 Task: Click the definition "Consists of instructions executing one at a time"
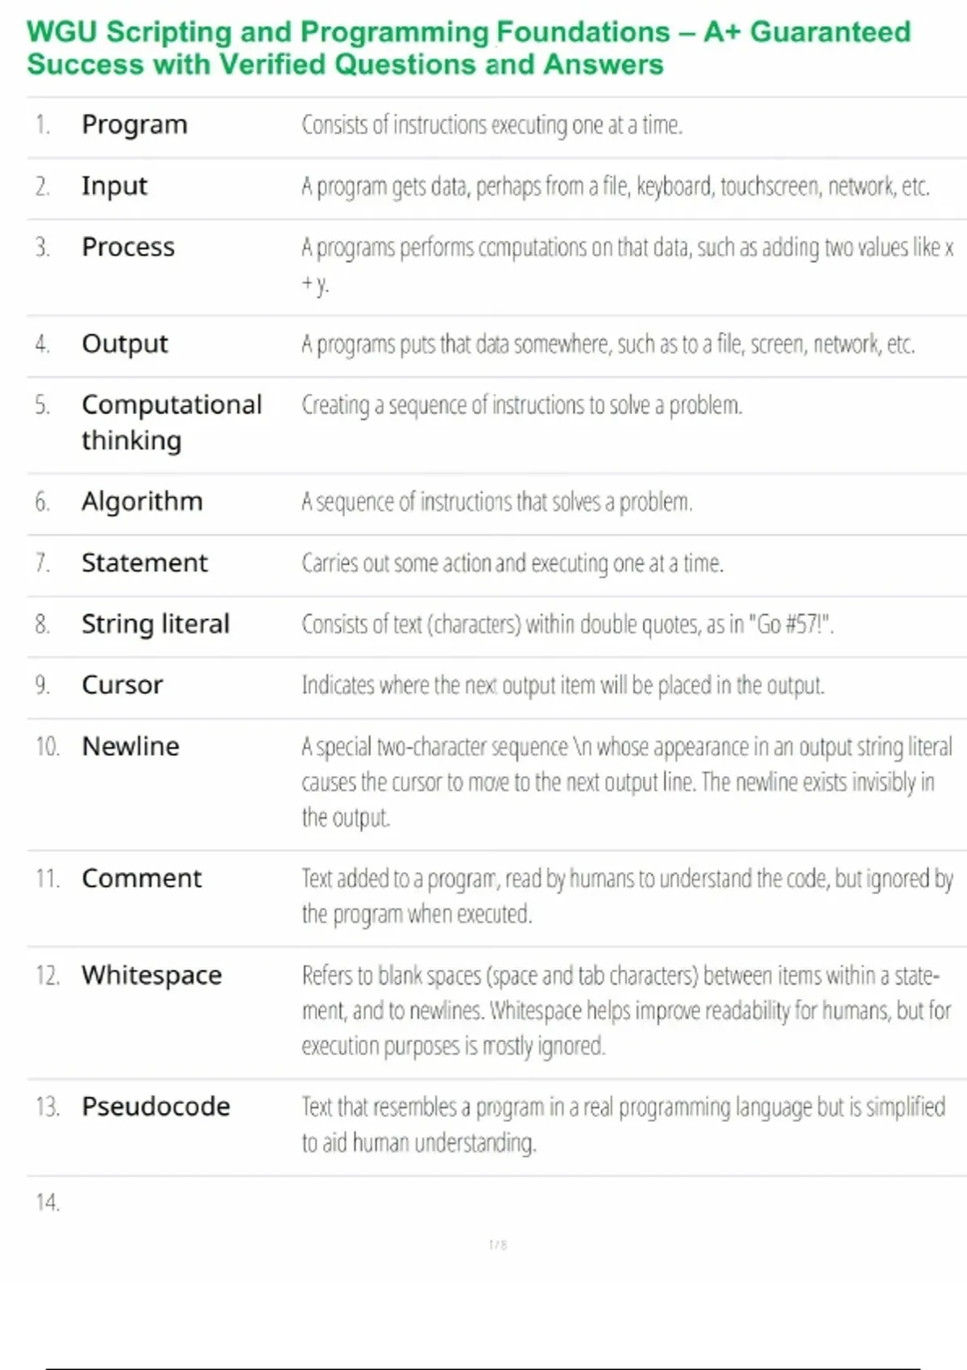point(492,125)
